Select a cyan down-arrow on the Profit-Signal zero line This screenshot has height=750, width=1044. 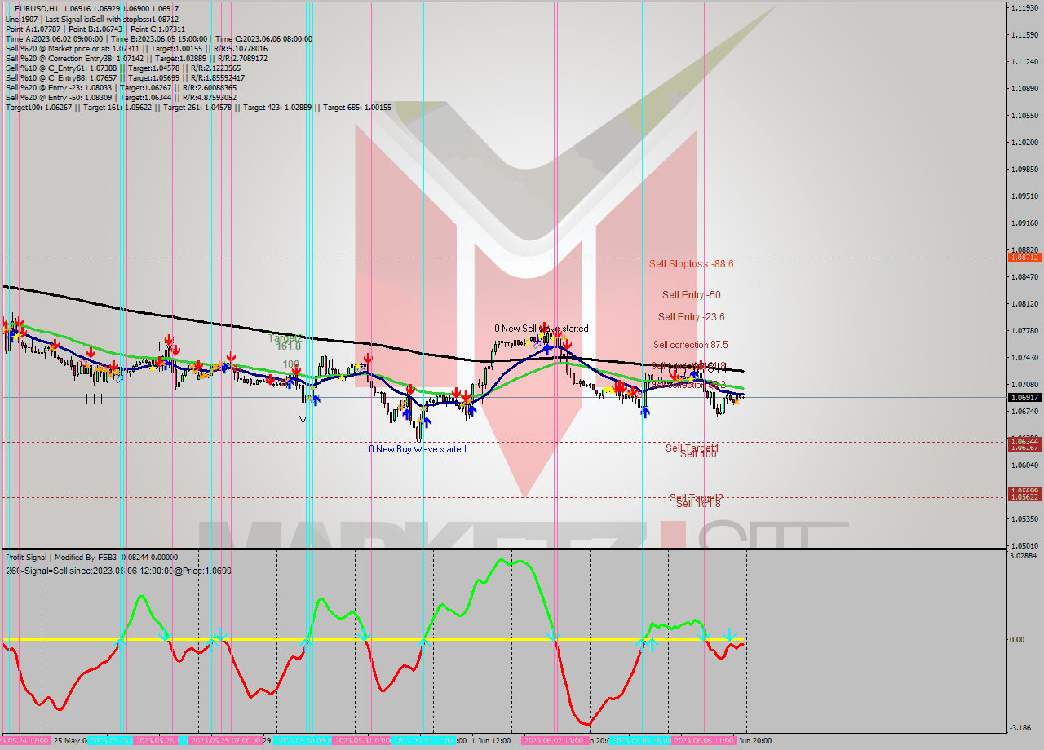[x=555, y=637]
